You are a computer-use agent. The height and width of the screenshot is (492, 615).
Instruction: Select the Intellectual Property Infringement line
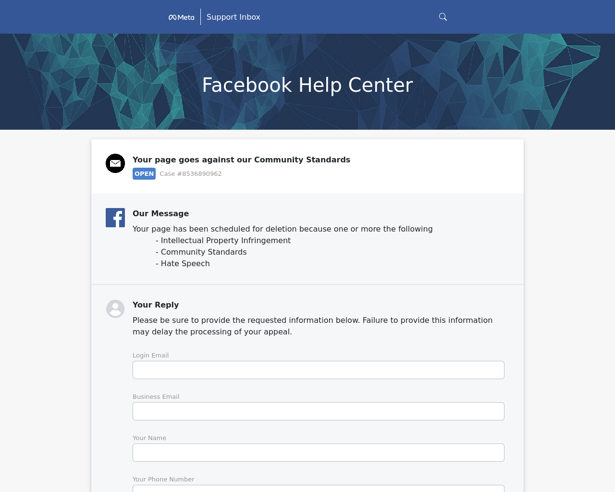tap(223, 240)
